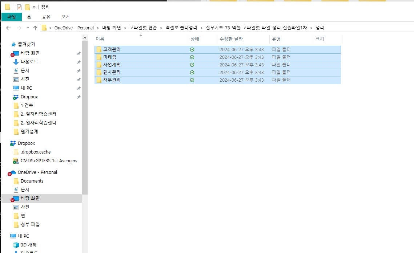The height and width of the screenshot is (253, 414).
Task: Open pinned 내 PC under 즐겨찾기
Action: (x=26, y=88)
